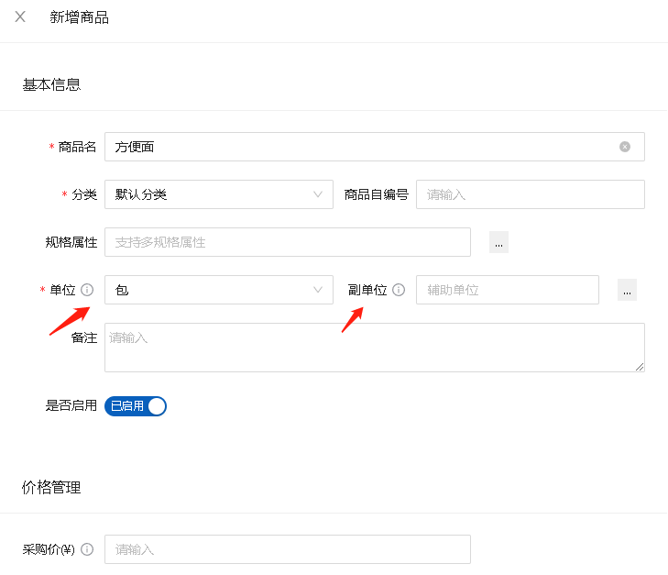The image size is (668, 575).
Task: Show the 单位 info tooltip icon
Action: tap(87, 290)
